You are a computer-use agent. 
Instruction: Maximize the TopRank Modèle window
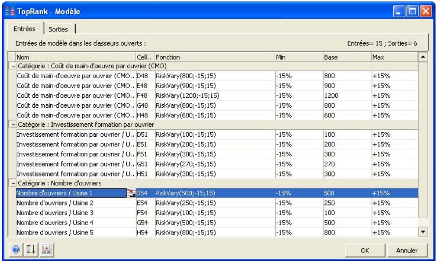[x=412, y=11]
